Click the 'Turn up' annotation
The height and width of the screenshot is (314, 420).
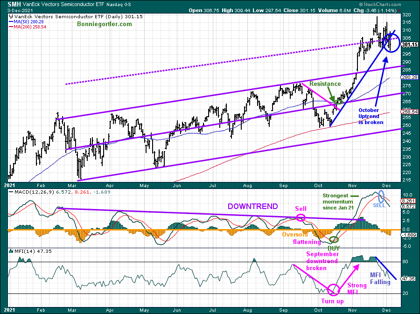click(x=332, y=301)
